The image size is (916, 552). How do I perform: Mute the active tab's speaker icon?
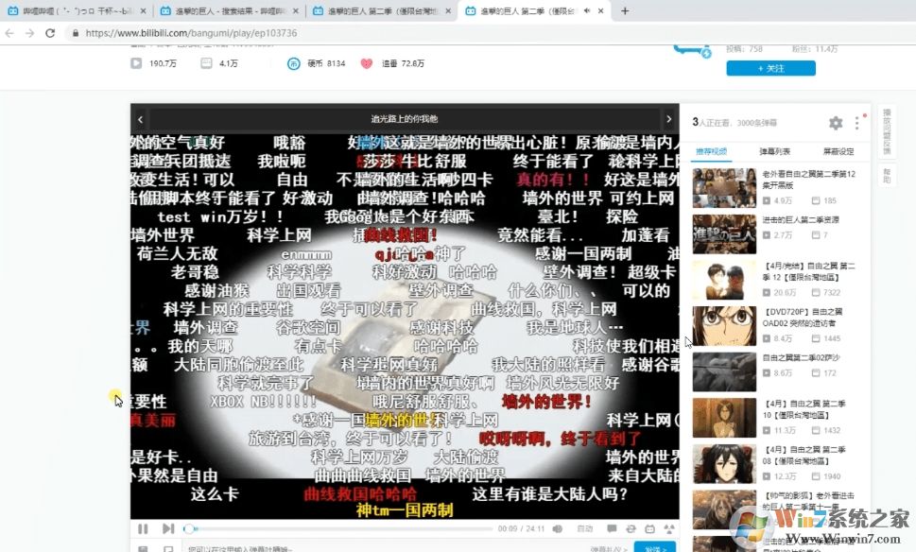587,10
